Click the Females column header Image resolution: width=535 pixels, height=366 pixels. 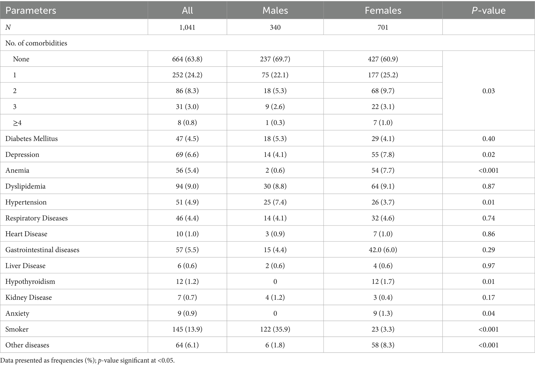tap(383, 10)
